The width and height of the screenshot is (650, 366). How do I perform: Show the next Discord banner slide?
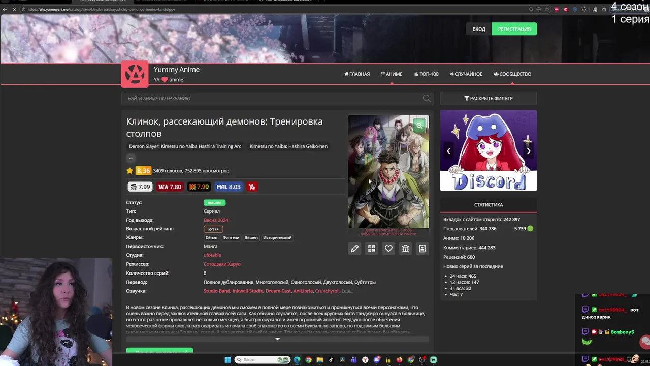click(x=529, y=151)
